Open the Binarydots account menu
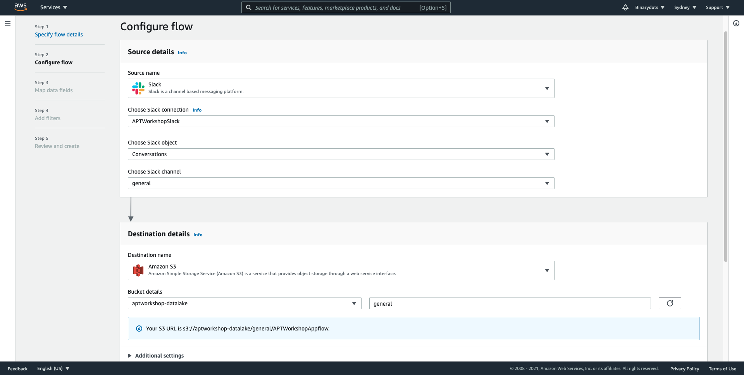 pyautogui.click(x=650, y=7)
